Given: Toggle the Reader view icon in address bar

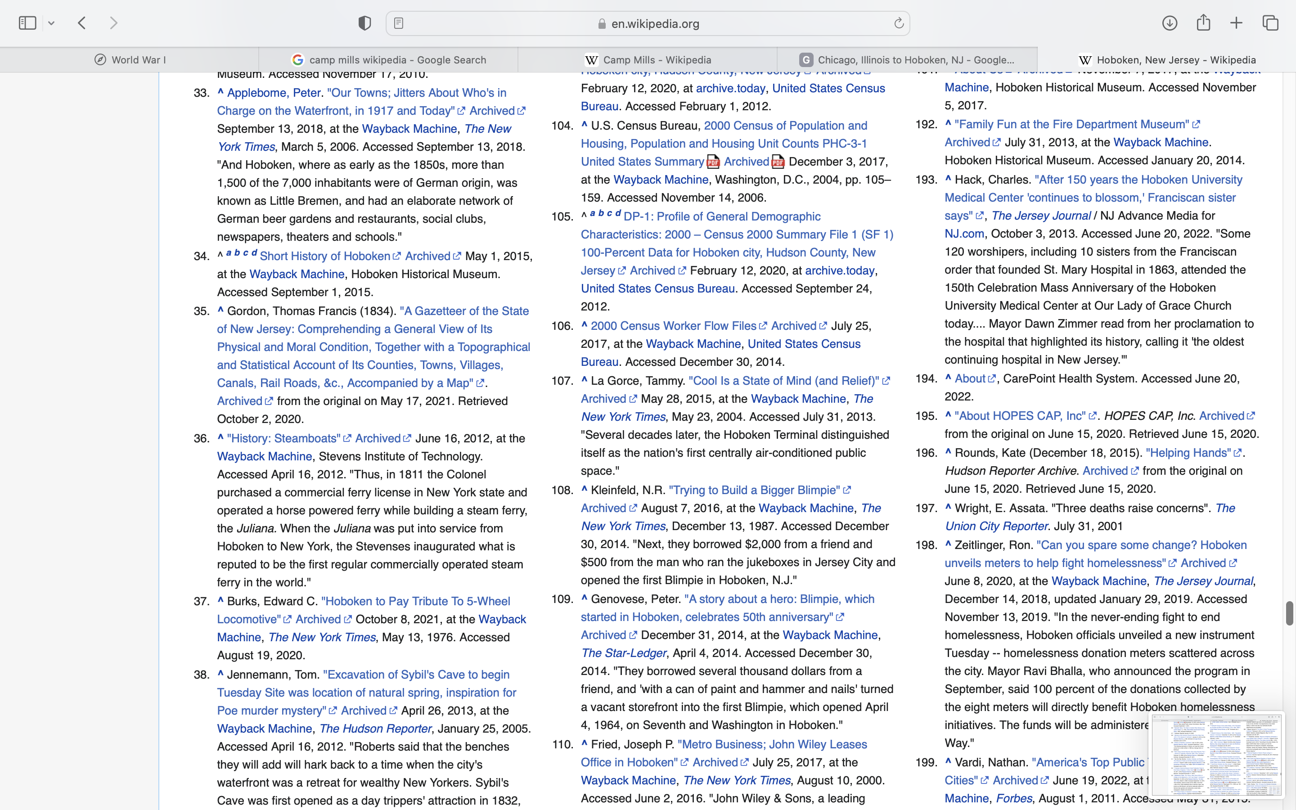Looking at the screenshot, I should pos(398,23).
